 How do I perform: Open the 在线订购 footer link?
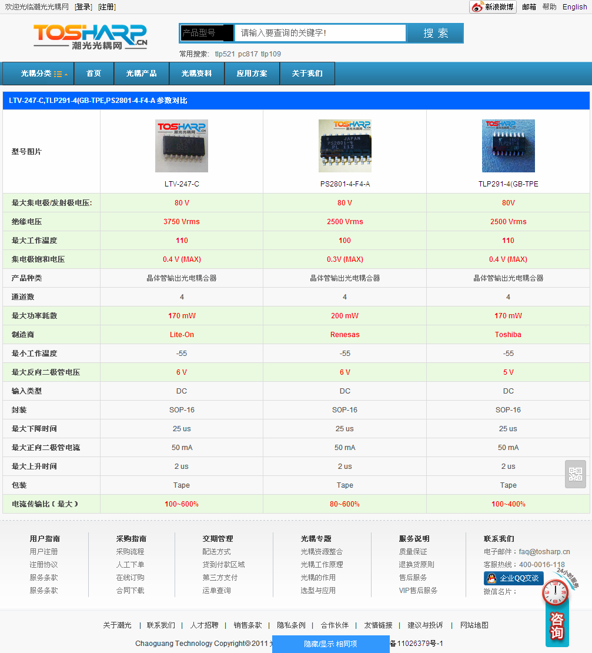click(x=130, y=577)
